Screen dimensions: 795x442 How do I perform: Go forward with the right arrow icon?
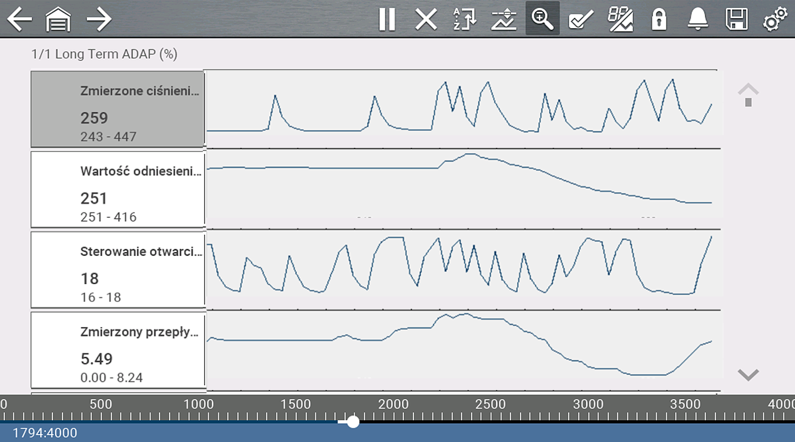(99, 20)
